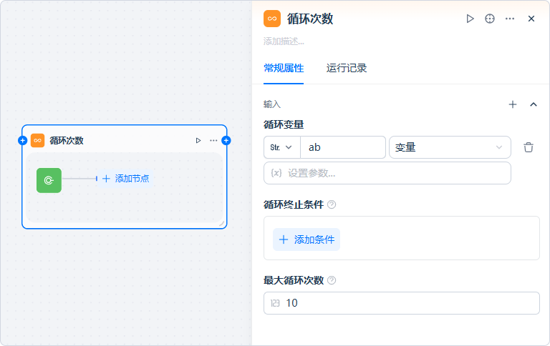This screenshot has width=550, height=346.
Task: Add a new input with plus icon
Action: pyautogui.click(x=512, y=104)
